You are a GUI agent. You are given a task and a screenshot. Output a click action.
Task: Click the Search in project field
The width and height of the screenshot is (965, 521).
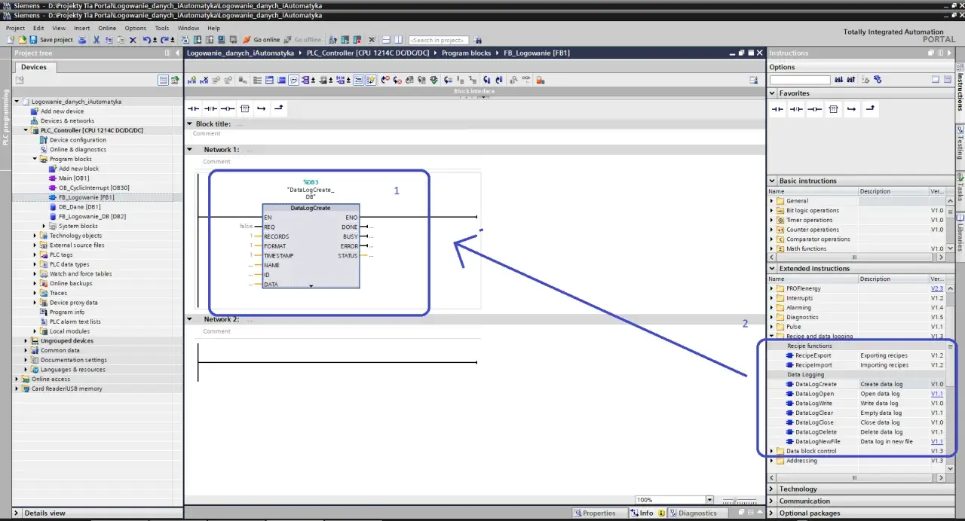point(439,40)
